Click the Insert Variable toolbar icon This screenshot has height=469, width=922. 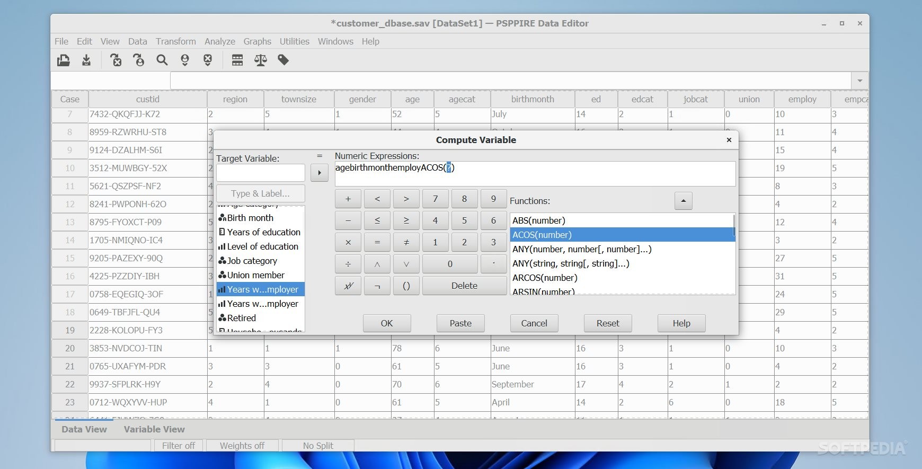click(x=208, y=60)
